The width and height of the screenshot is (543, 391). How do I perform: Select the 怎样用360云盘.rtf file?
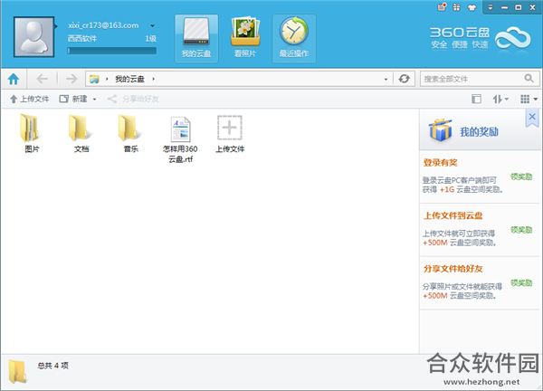(x=180, y=140)
